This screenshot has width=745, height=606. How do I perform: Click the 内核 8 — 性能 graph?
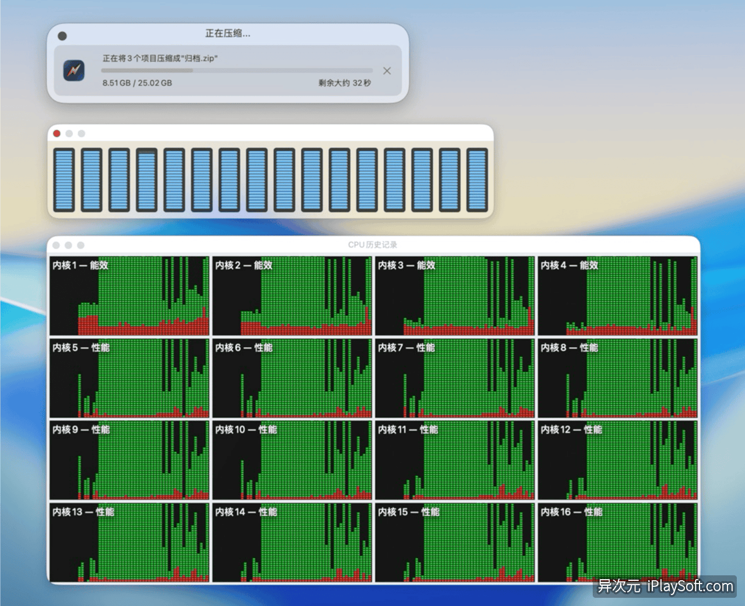[x=617, y=378]
